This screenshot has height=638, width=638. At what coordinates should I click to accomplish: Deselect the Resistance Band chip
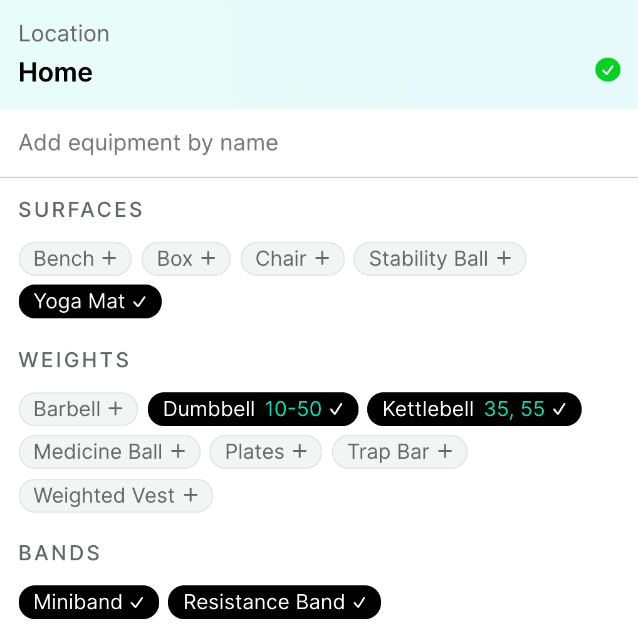click(x=275, y=602)
